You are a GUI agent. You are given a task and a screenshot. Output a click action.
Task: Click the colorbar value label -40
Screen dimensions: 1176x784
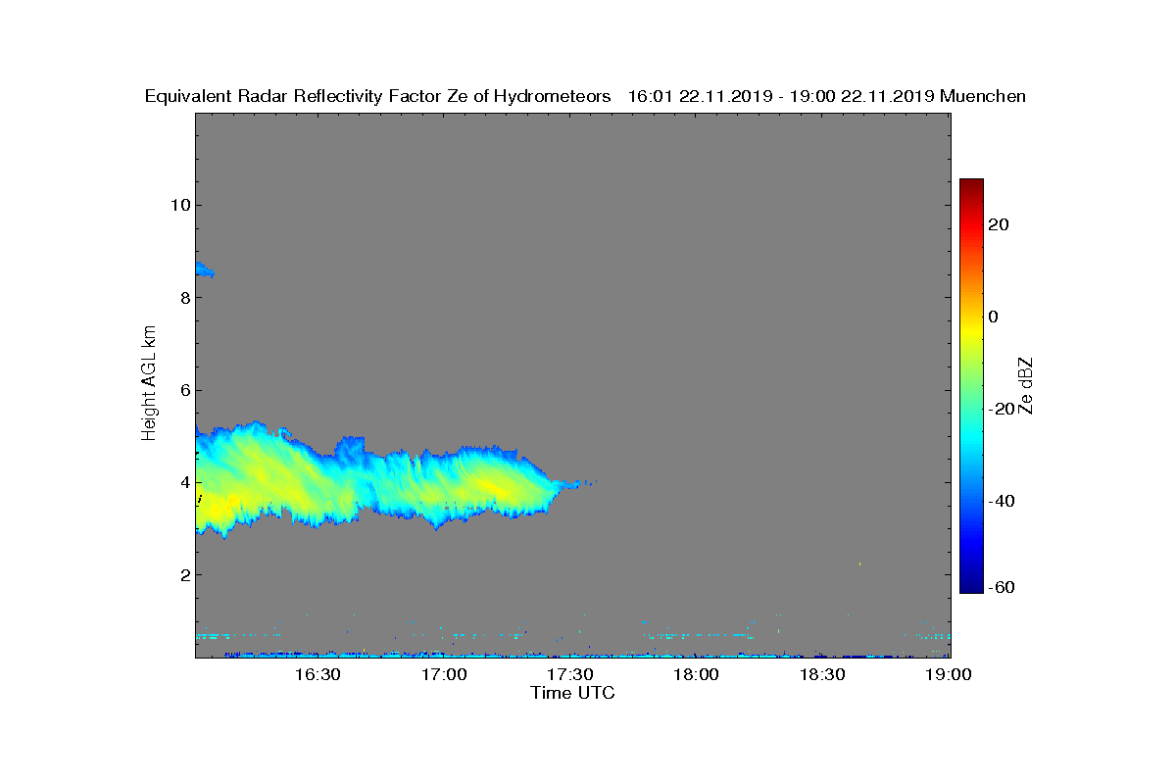(x=1003, y=501)
